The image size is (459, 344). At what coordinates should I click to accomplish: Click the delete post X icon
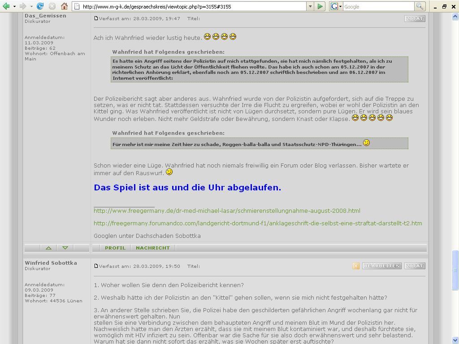(x=356, y=266)
